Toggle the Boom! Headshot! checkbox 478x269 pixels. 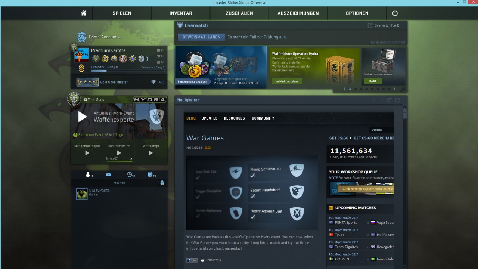coord(252,196)
